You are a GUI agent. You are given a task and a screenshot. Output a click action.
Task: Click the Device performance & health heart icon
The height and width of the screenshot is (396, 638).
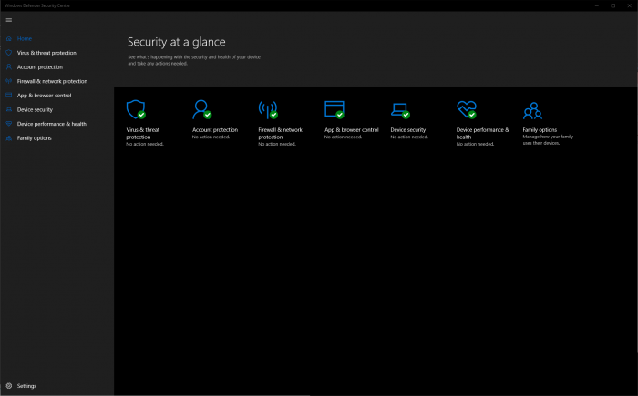click(x=467, y=109)
